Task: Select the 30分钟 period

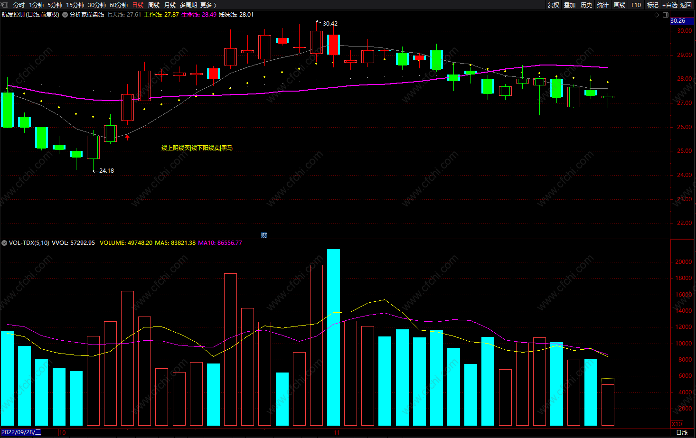Action: [97, 5]
